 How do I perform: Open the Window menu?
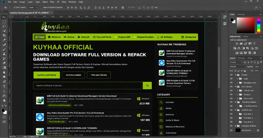pos(72,2)
